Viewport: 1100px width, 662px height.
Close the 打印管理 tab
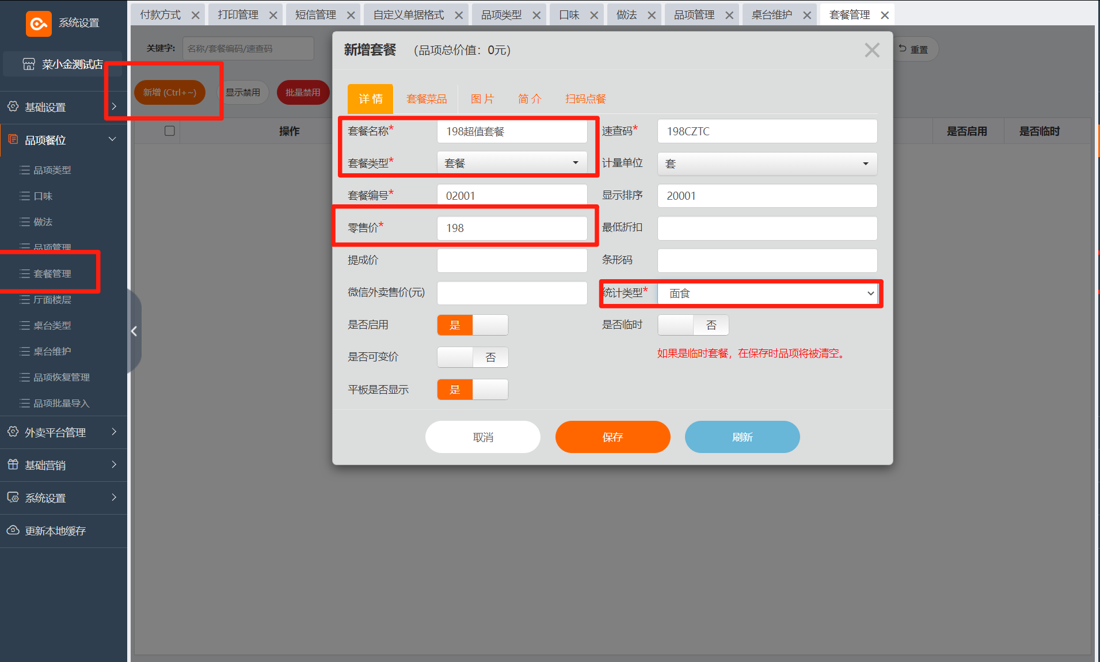pyautogui.click(x=273, y=16)
